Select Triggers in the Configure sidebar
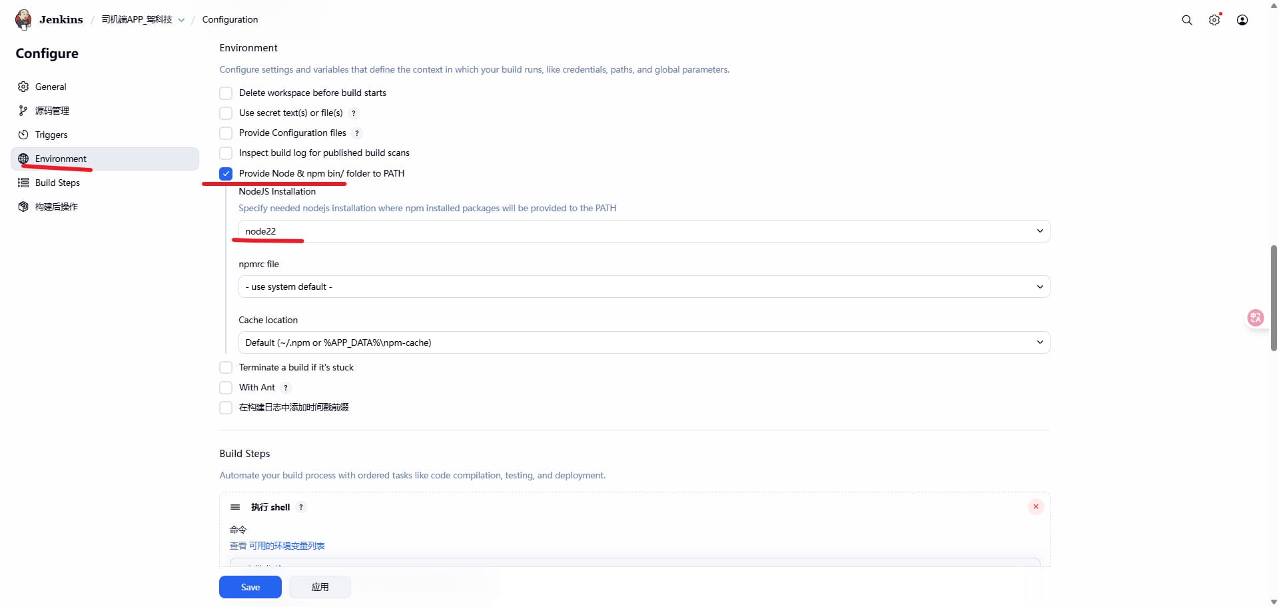 pyautogui.click(x=51, y=135)
